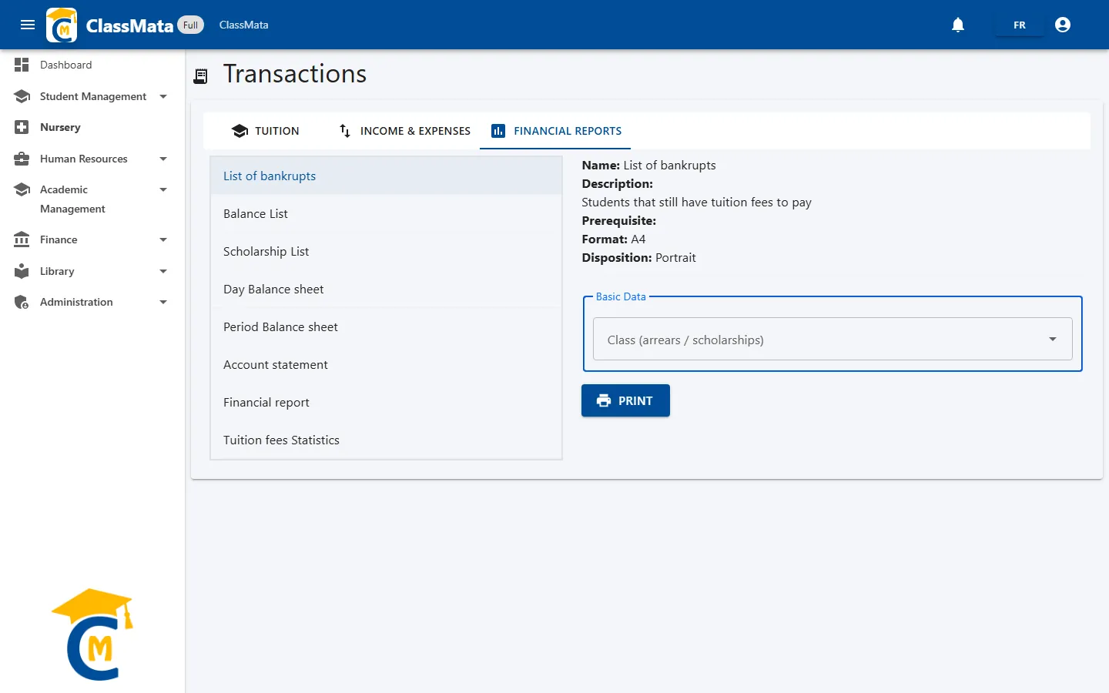The height and width of the screenshot is (693, 1109).
Task: Switch to the Income & Expenses tab
Action: [x=404, y=131]
